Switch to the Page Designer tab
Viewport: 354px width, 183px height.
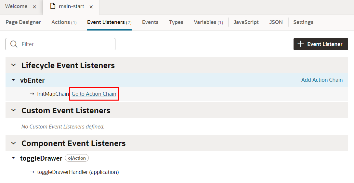23,22
